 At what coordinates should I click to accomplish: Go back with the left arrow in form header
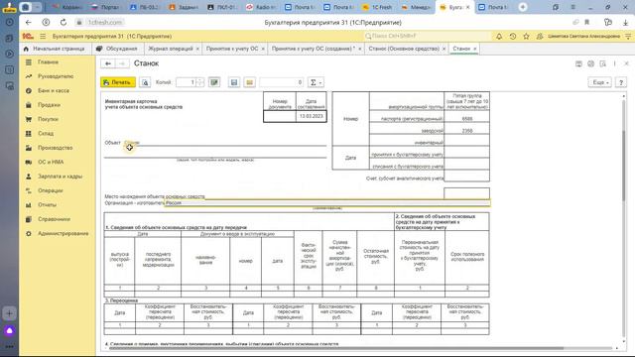tap(108, 63)
